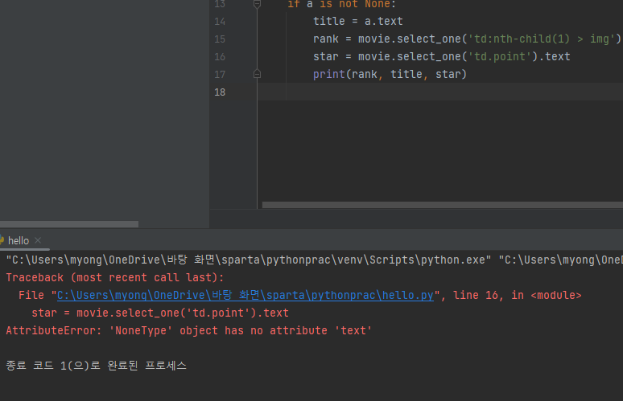Click the left panel's horizontal scrollbar

pyautogui.click(x=68, y=224)
